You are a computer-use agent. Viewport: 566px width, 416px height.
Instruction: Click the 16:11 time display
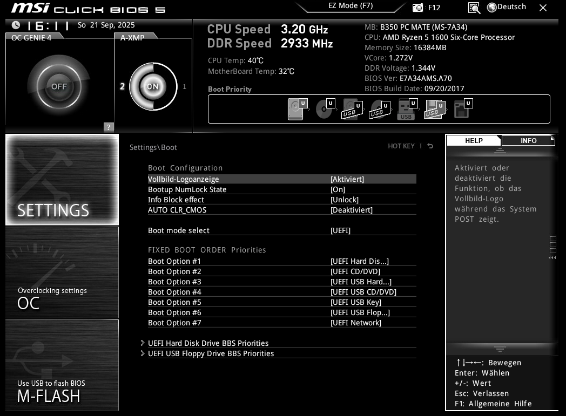point(49,26)
